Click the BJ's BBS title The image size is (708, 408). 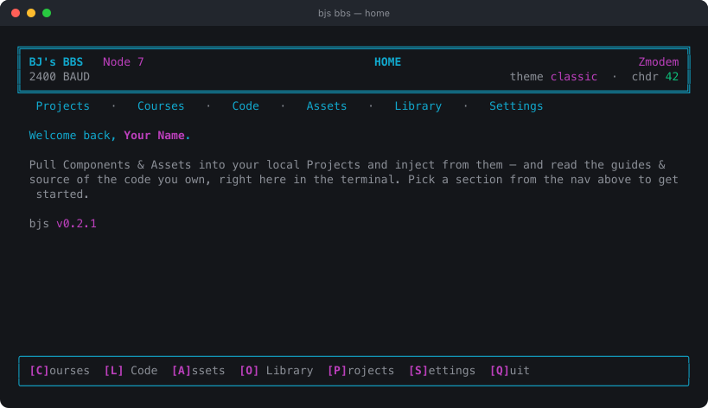[56, 62]
